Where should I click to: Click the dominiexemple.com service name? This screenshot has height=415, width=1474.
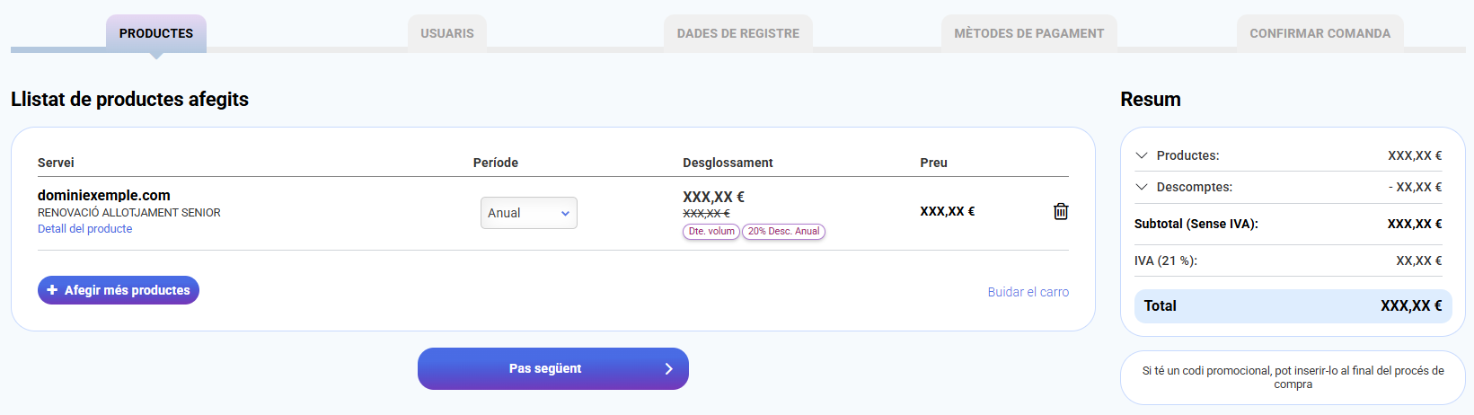tap(103, 195)
